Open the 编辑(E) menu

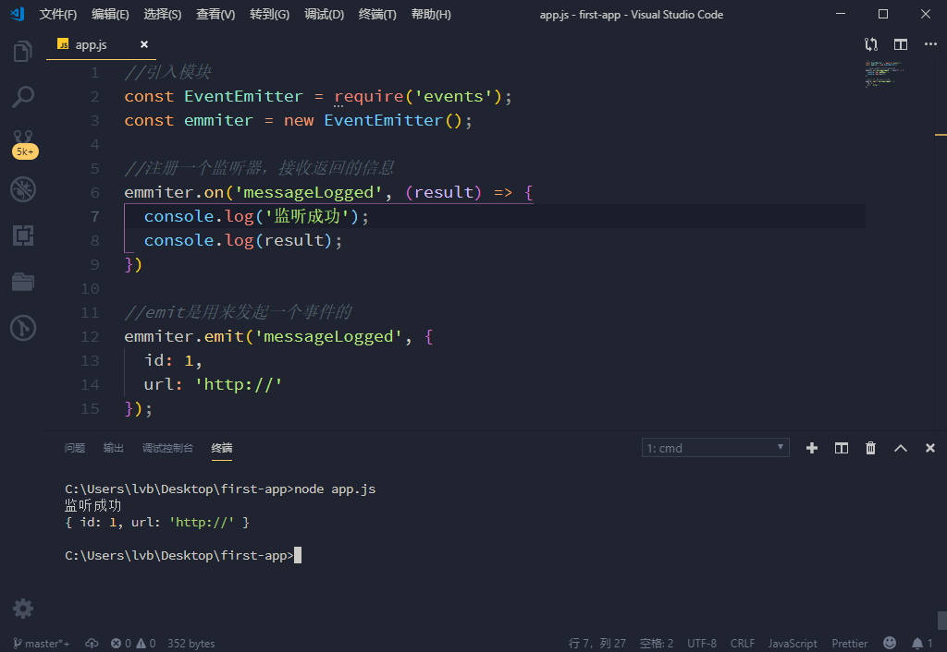pyautogui.click(x=110, y=15)
